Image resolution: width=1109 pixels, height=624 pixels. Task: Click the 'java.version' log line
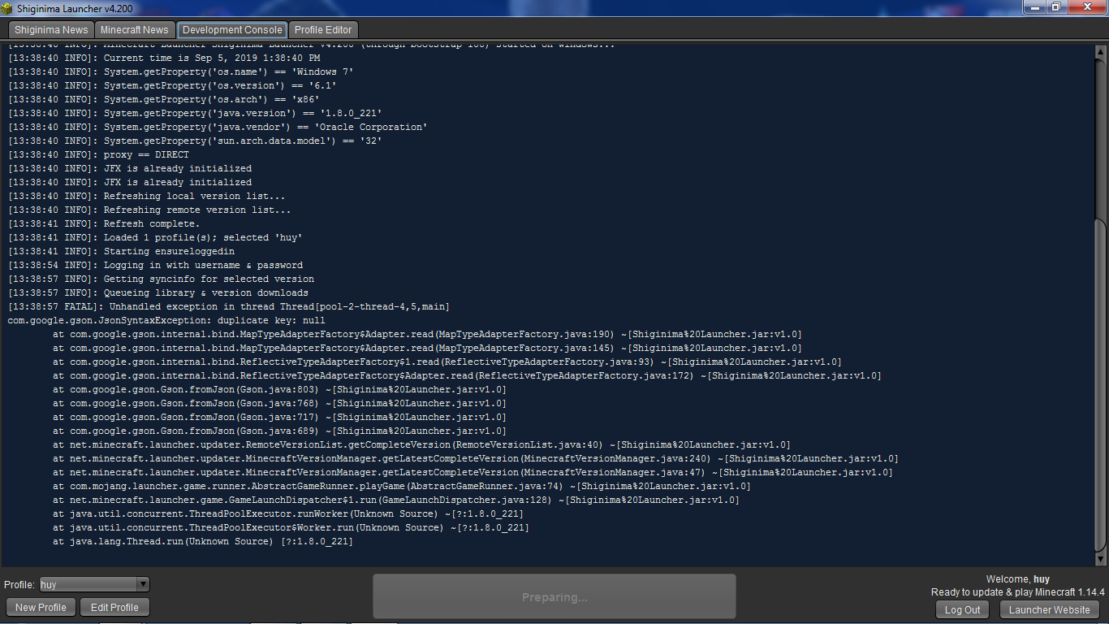pyautogui.click(x=195, y=113)
